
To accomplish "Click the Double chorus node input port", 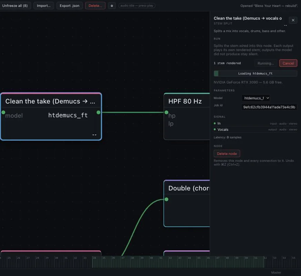I will pos(166,199).
